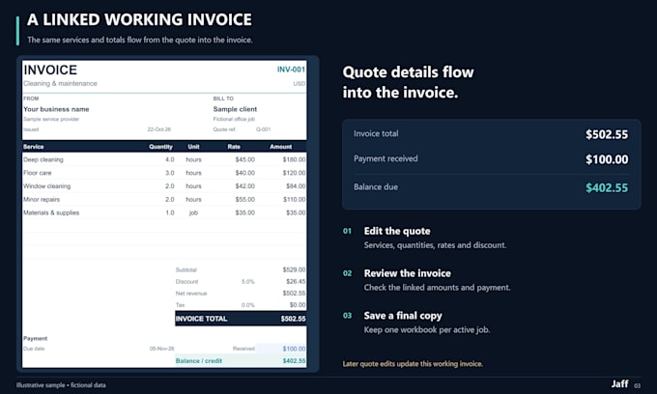657x394 pixels.
Task: Click the INVOICE title in the sheet
Action: 50,70
